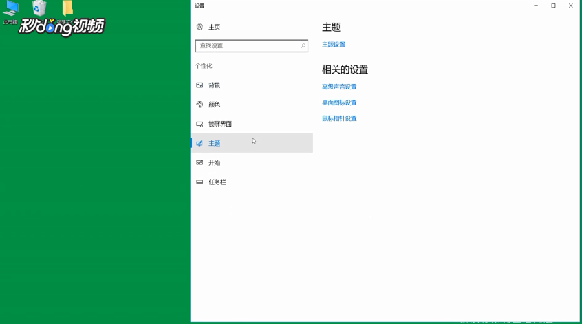Click the 锁屏界面 monitor icon
The height and width of the screenshot is (324, 582).
200,124
